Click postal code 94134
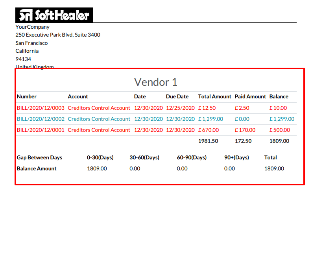The width and height of the screenshot is (312, 279). tap(23, 59)
